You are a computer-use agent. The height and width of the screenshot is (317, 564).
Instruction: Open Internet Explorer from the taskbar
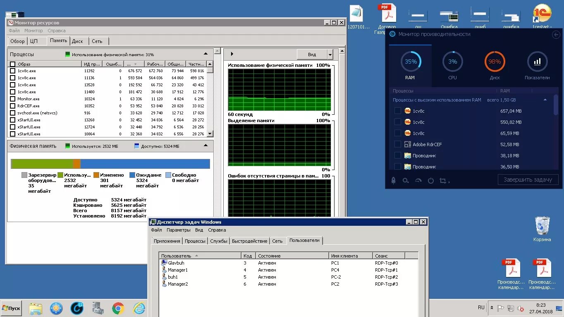click(x=139, y=308)
